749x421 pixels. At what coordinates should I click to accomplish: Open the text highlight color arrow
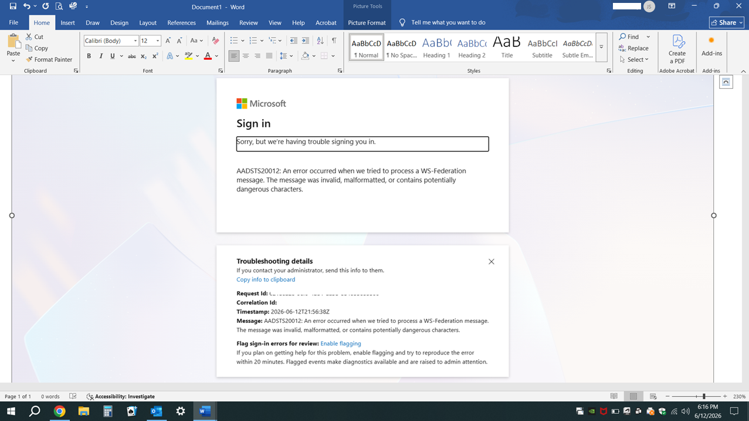(x=197, y=56)
